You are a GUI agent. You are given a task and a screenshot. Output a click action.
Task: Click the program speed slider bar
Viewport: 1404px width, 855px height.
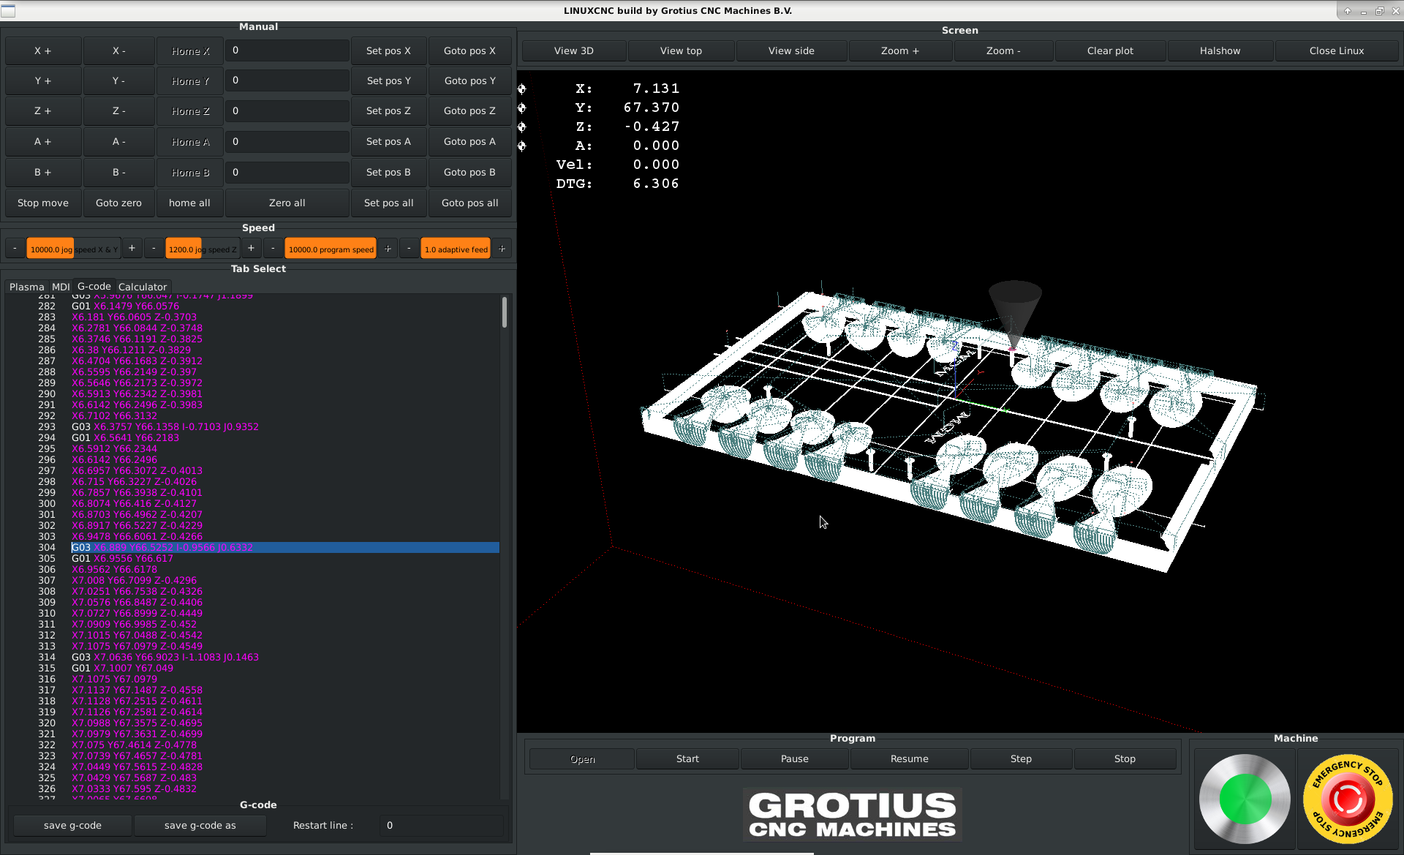(331, 249)
